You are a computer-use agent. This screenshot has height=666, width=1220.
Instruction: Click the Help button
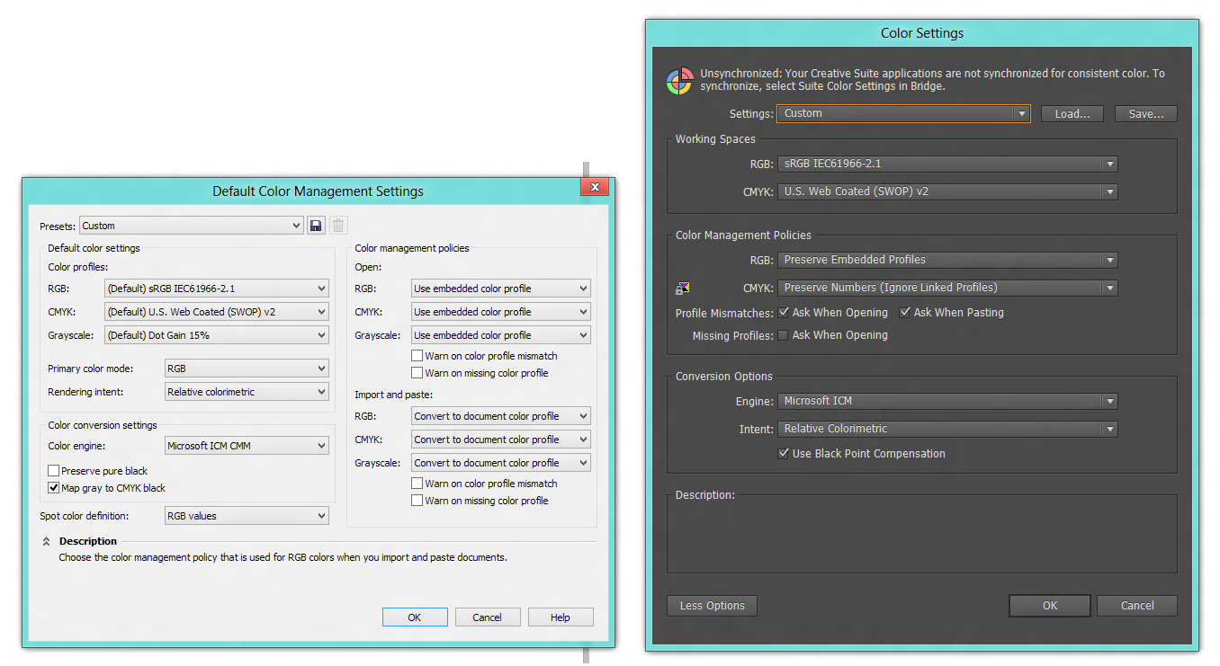pos(561,617)
